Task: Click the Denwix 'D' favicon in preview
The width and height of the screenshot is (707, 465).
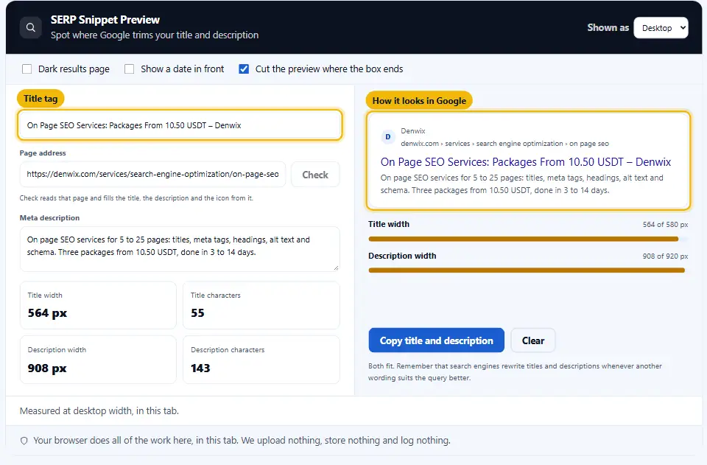Action: pos(388,136)
